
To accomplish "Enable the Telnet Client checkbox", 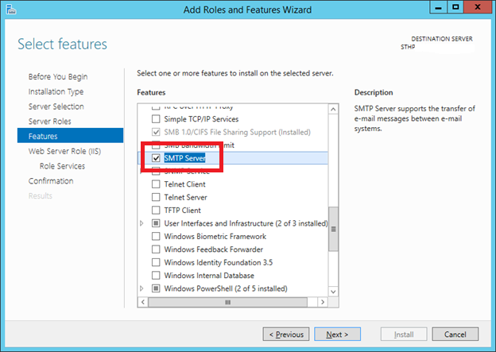I will pyautogui.click(x=156, y=184).
